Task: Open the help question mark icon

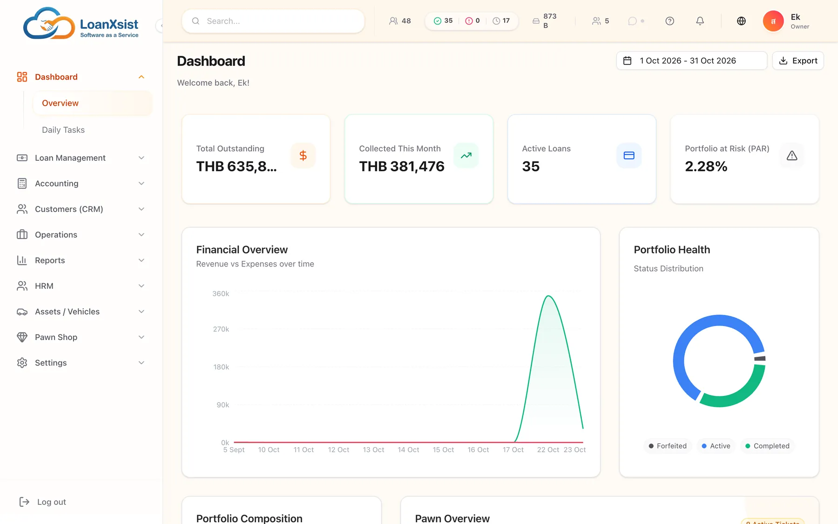Action: coord(669,21)
